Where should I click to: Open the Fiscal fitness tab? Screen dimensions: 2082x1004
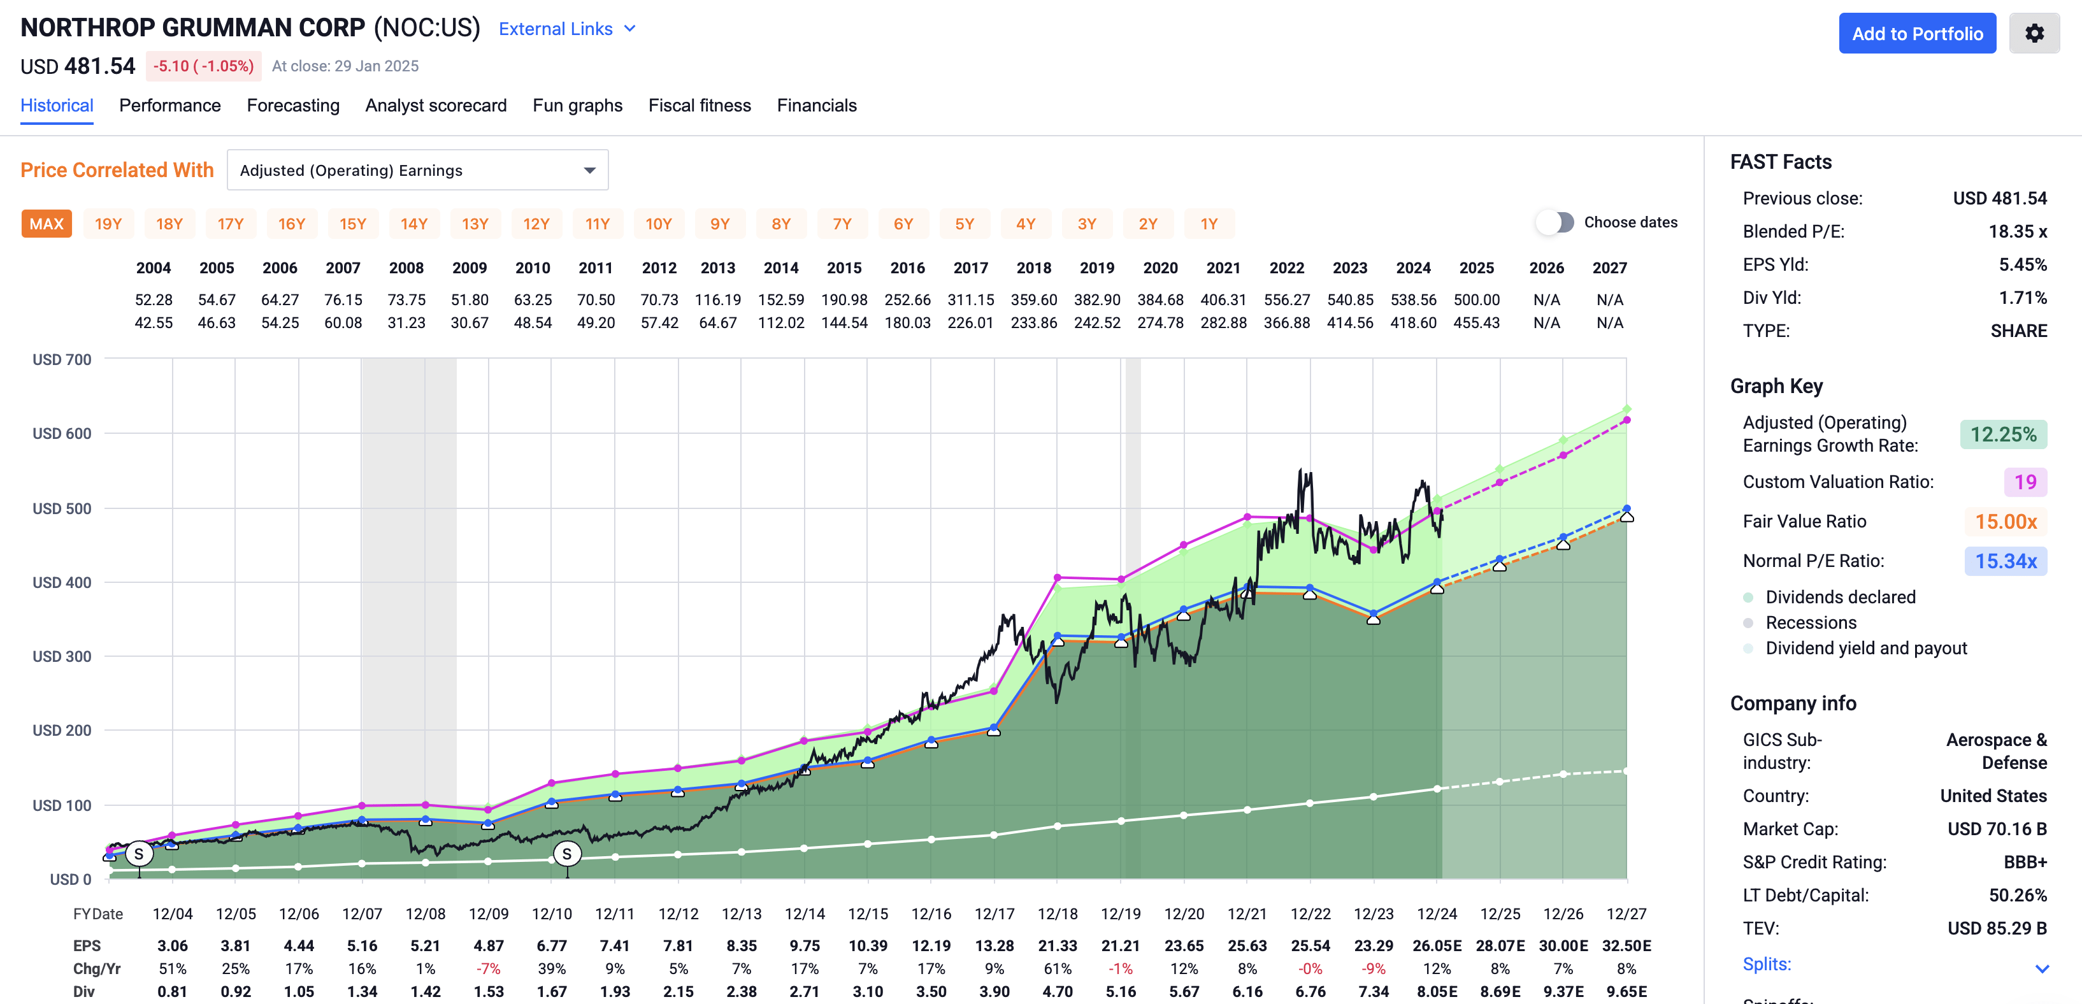click(700, 105)
